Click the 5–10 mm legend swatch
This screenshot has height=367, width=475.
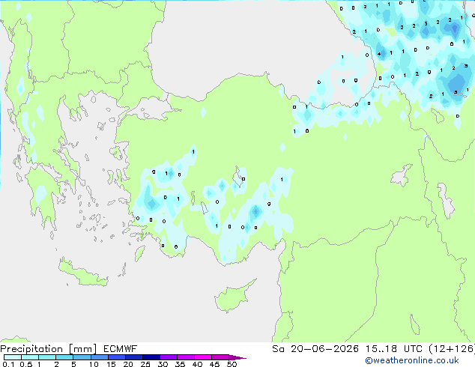[x=82, y=357]
